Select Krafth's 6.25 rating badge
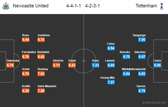Image resolution: width=168 pixels, height=107 pixels. pyautogui.click(x=25, y=91)
